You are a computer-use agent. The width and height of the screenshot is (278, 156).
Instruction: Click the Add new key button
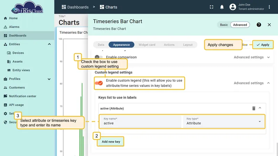click(111, 142)
